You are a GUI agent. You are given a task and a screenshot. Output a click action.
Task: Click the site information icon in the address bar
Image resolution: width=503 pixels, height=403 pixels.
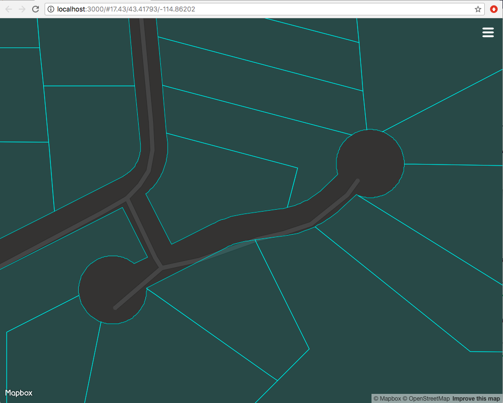click(x=50, y=9)
